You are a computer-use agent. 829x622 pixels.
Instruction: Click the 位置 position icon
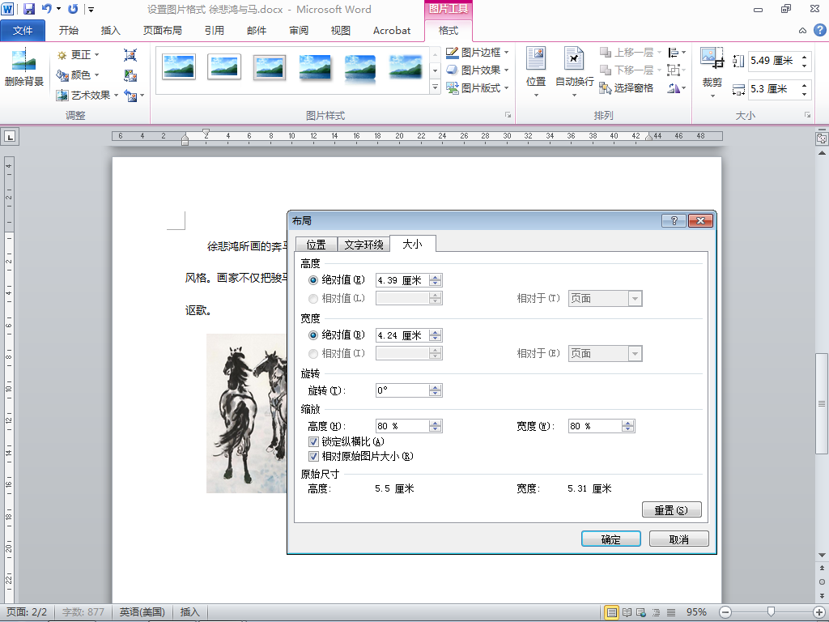point(536,71)
